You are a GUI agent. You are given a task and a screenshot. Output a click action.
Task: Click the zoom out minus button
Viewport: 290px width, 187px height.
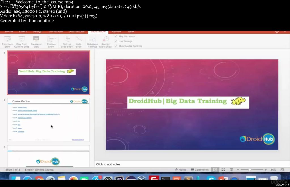[x=238, y=170]
